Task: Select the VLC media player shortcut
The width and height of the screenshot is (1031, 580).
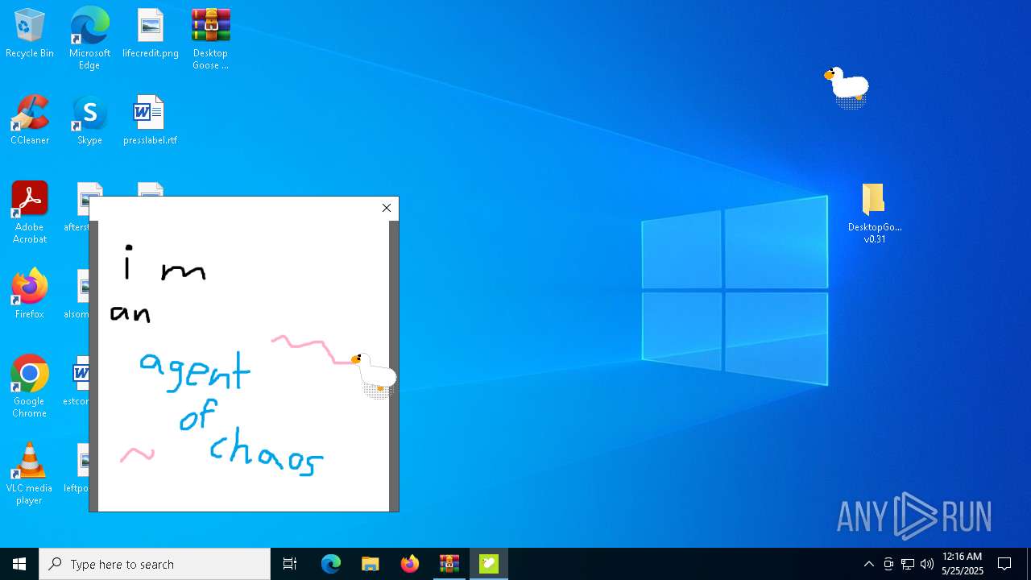Action: pyautogui.click(x=30, y=474)
